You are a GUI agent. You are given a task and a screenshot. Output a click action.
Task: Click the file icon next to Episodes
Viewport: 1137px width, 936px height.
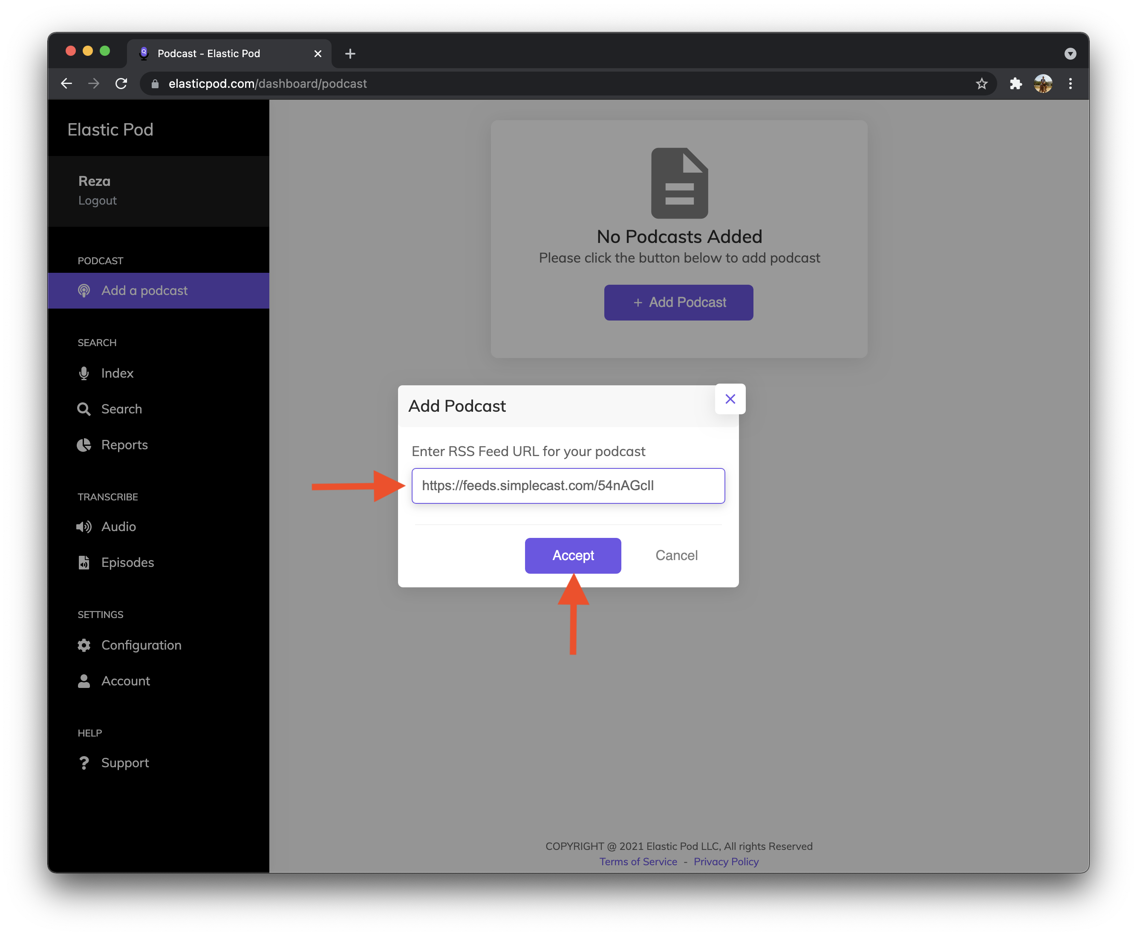[84, 562]
